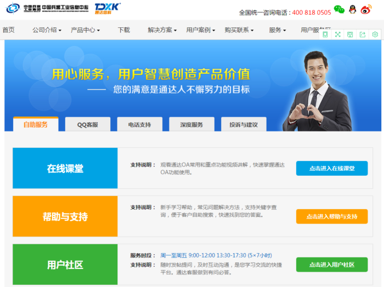The image size is (384, 287).
Task: Switch to the QQ客服 tab
Action: (88, 125)
